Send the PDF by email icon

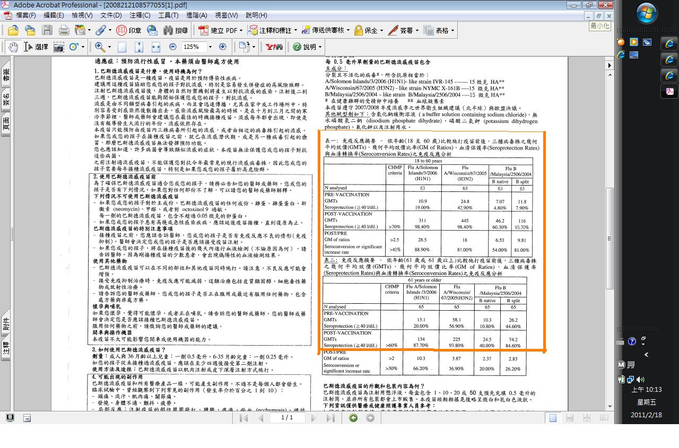pyautogui.click(x=152, y=31)
